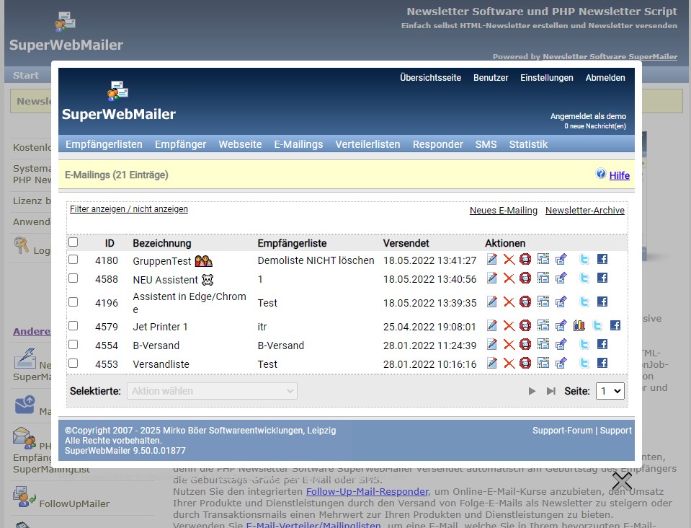The width and height of the screenshot is (691, 528).
Task: Open Einstellungen in the top bar
Action: [546, 78]
